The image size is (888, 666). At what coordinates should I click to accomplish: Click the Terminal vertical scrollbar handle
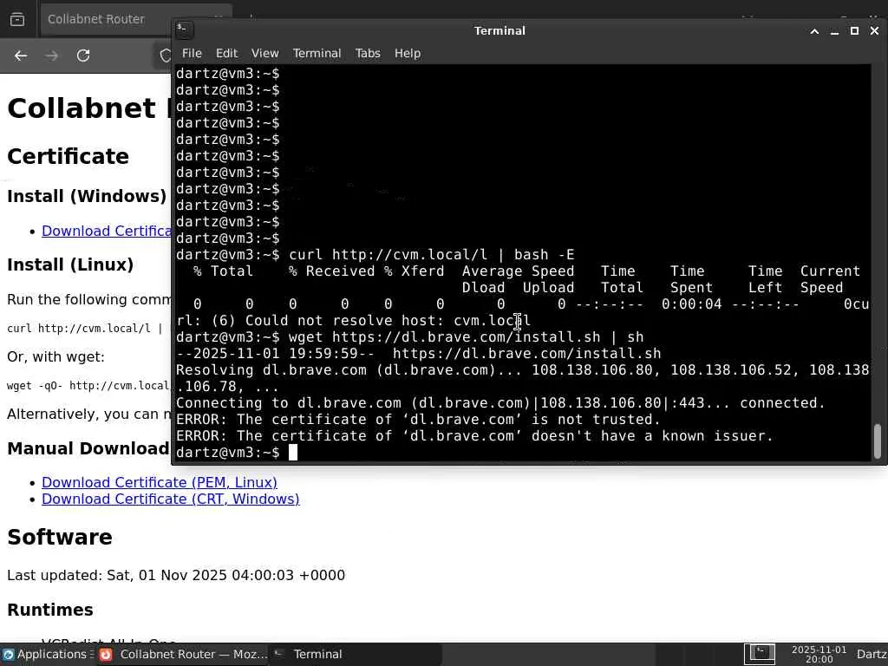(x=878, y=441)
